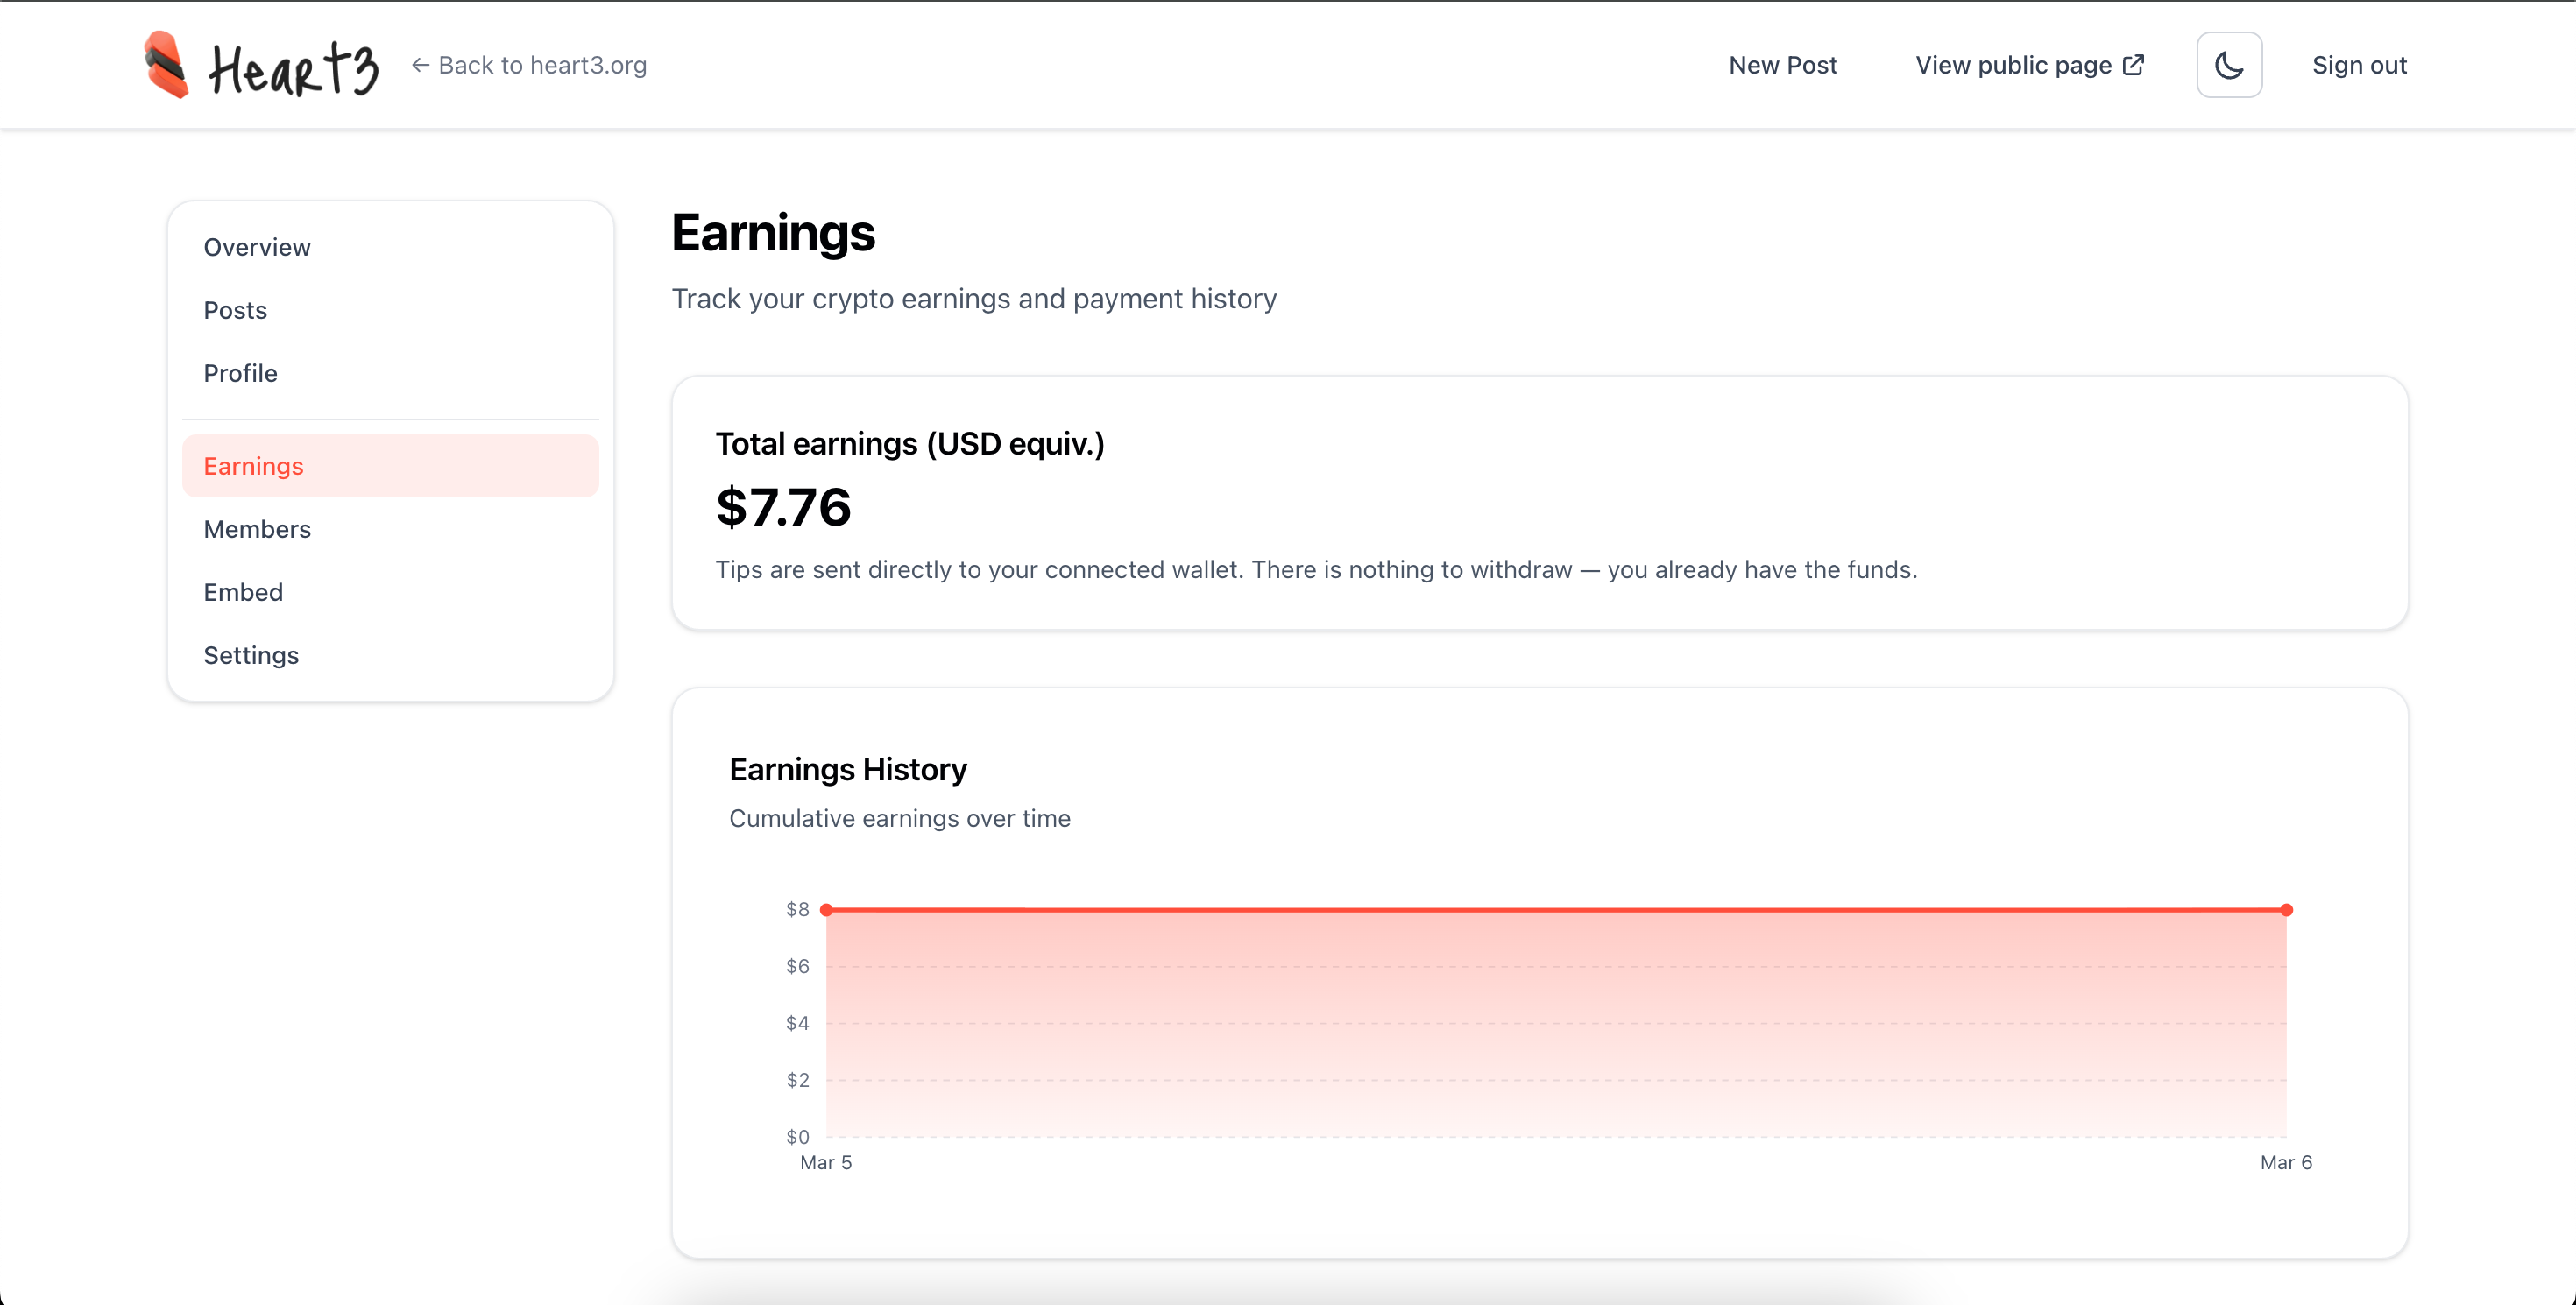The width and height of the screenshot is (2576, 1305).
Task: Select the Earnings sidebar tab
Action: tap(253, 466)
